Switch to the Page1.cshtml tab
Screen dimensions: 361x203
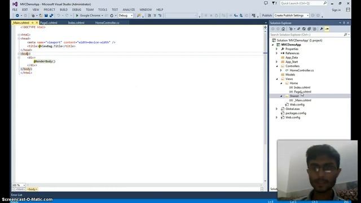(x=49, y=23)
